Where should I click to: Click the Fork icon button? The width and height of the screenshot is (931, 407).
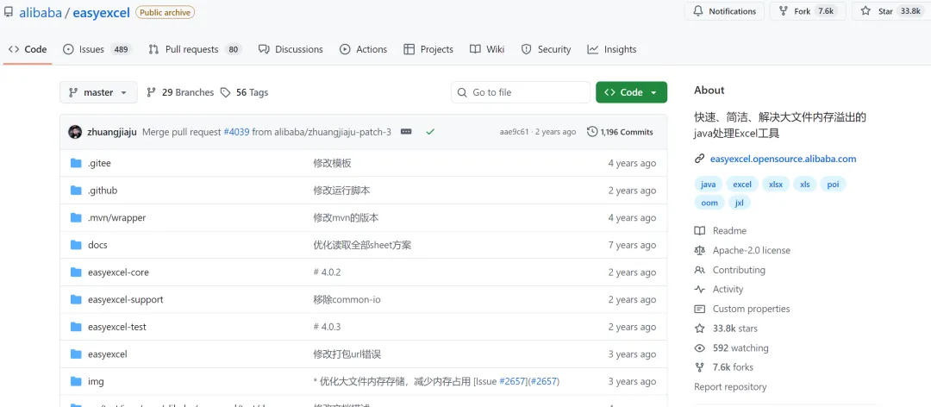click(783, 11)
